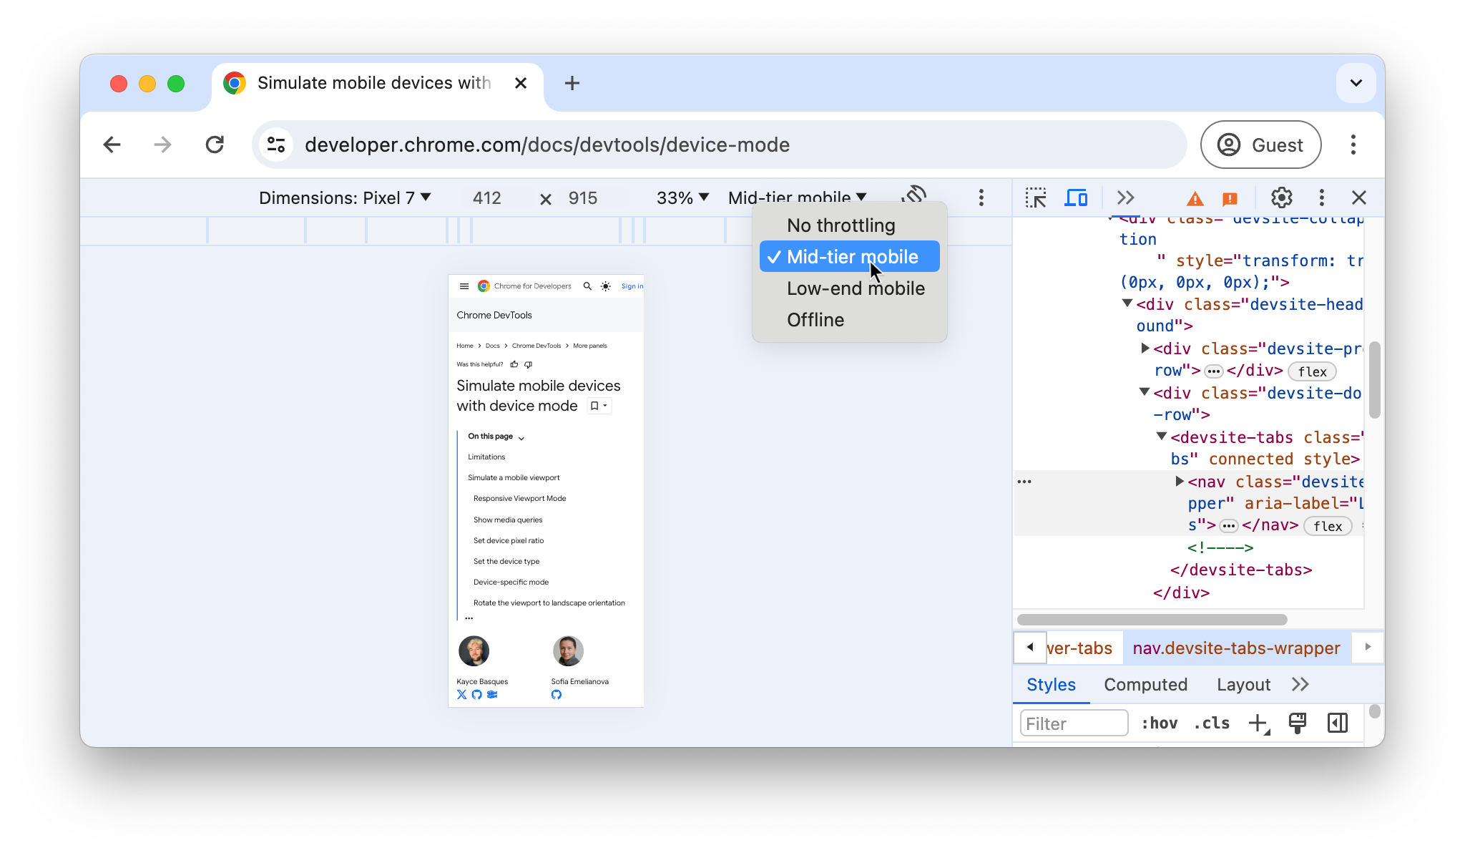Click the DevTools settings gear icon
The width and height of the screenshot is (1465, 853).
pyautogui.click(x=1281, y=197)
